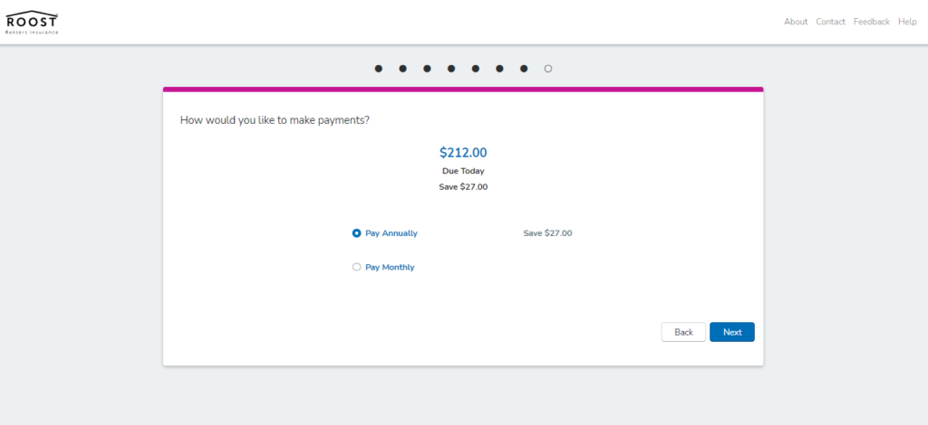Select the hollow eighth progress step dot
928x425 pixels.
(548, 69)
